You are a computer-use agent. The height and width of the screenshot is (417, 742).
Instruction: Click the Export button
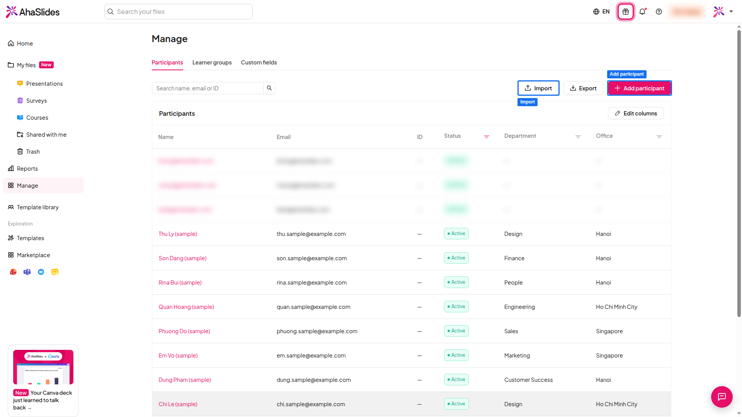[583, 88]
